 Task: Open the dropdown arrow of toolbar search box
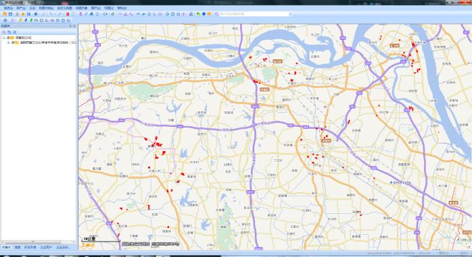tap(291, 13)
